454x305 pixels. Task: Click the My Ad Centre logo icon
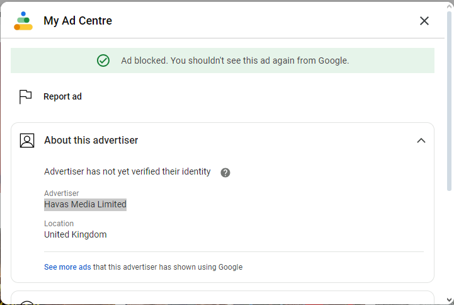pyautogui.click(x=23, y=21)
